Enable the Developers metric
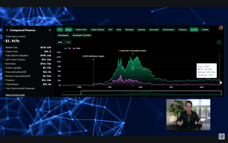 63,35
